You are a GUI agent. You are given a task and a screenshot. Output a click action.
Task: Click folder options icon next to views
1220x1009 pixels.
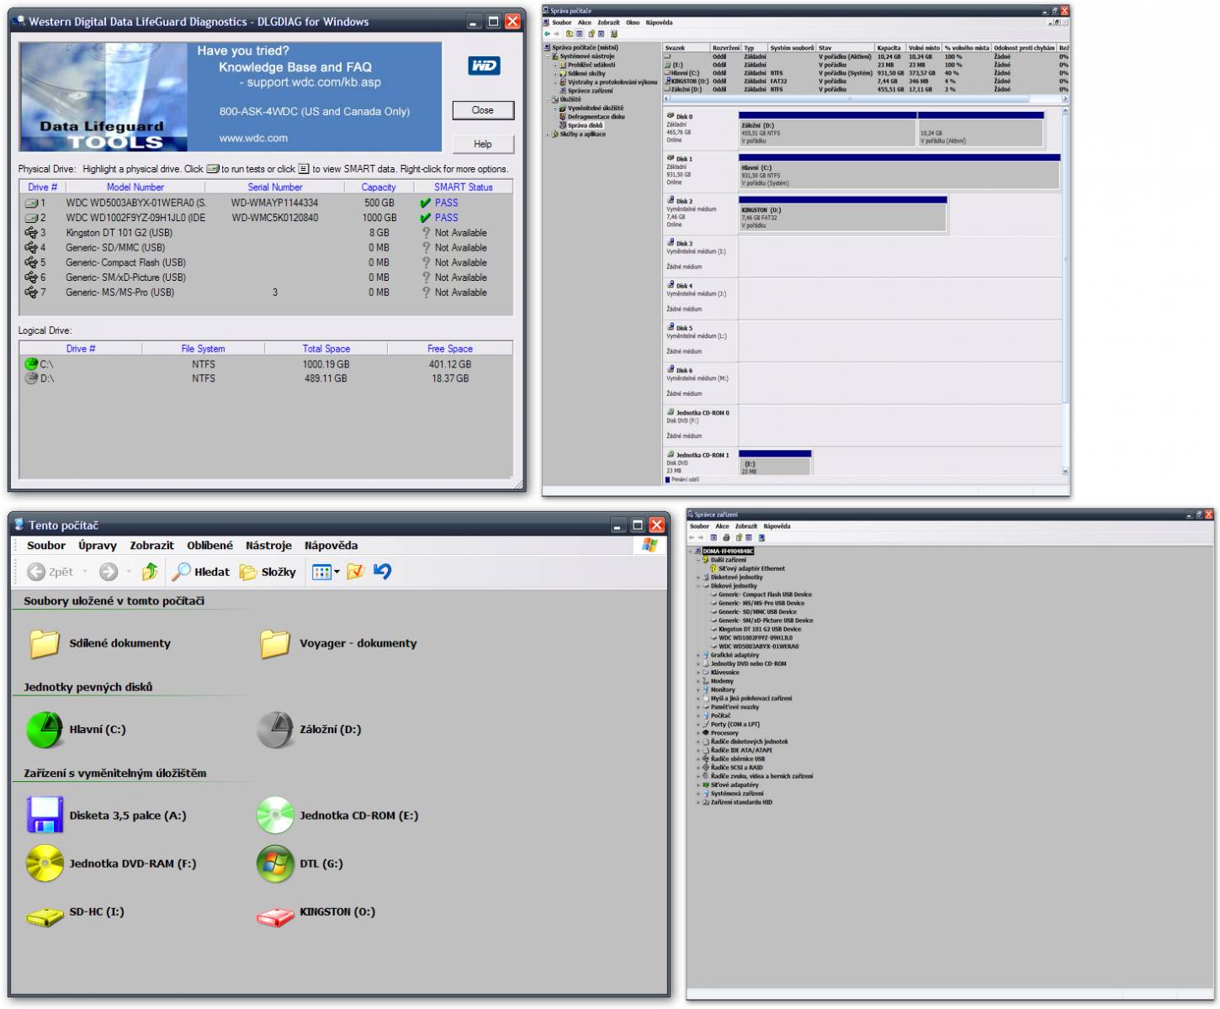point(356,572)
